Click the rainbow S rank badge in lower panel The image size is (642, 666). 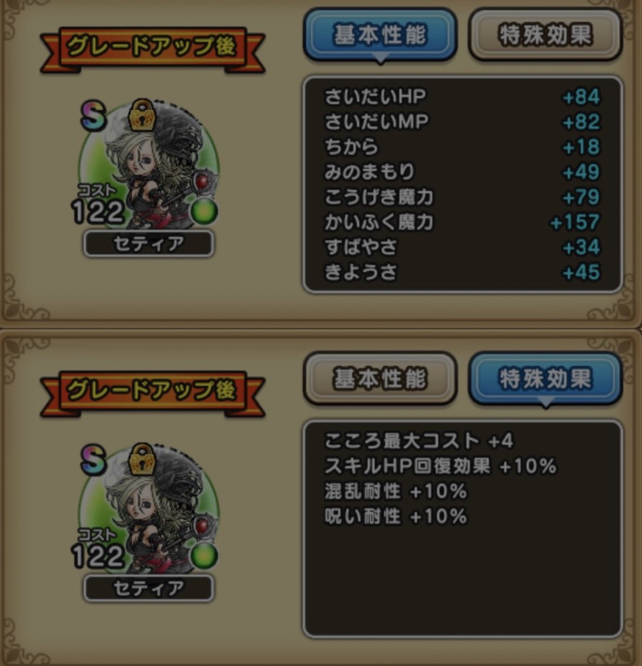click(93, 459)
